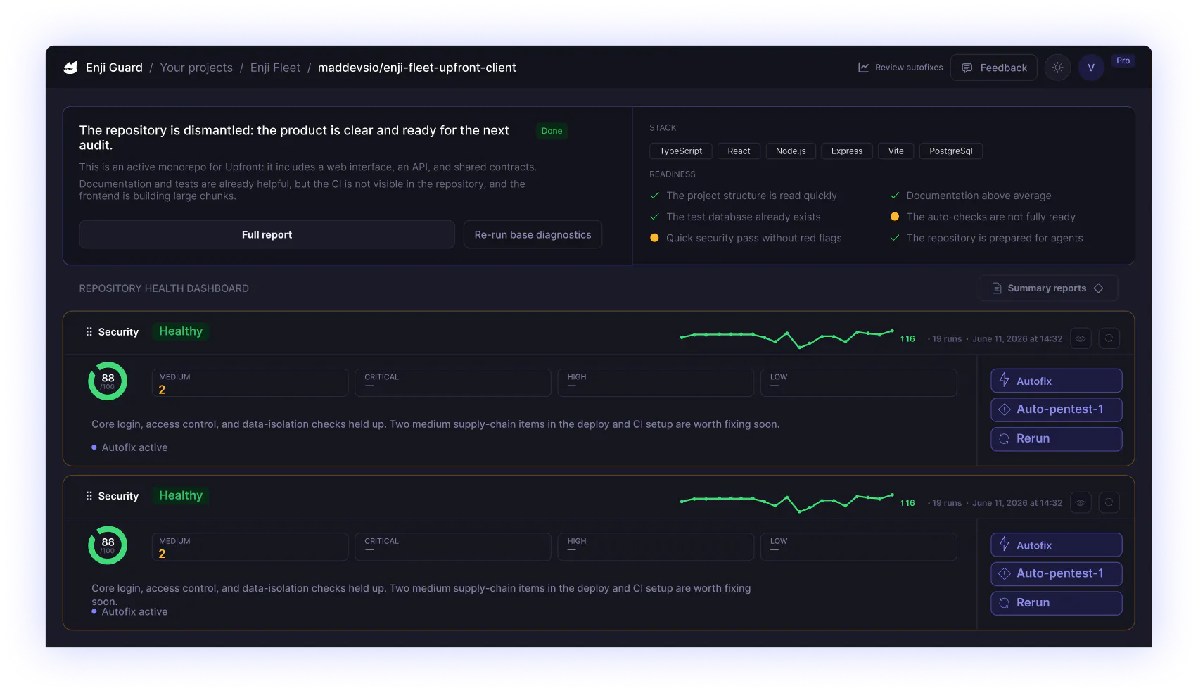Select the TypeScript stack tag
The image size is (1198, 693).
[680, 151]
